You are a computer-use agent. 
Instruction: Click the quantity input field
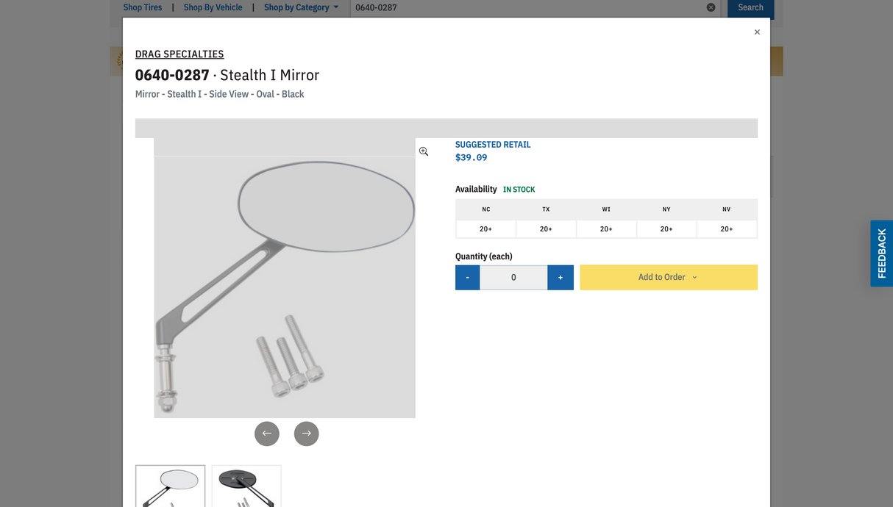[x=513, y=278]
